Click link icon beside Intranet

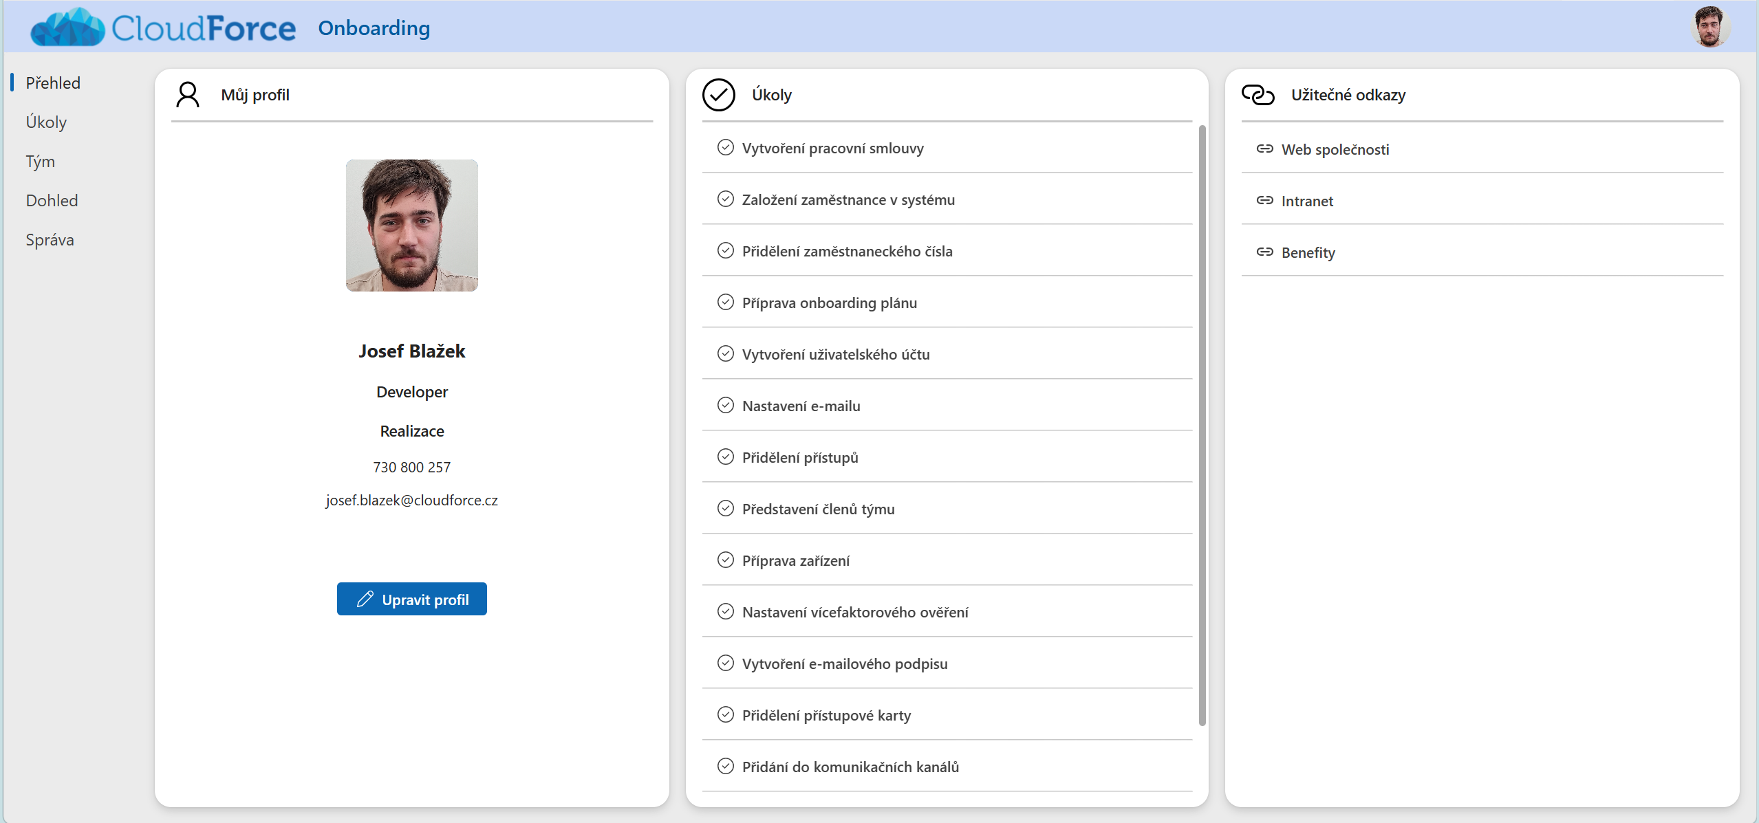coord(1264,201)
